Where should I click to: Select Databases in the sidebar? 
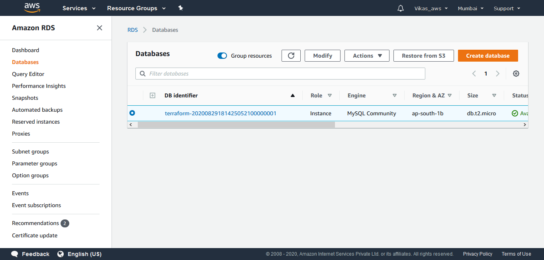click(25, 62)
